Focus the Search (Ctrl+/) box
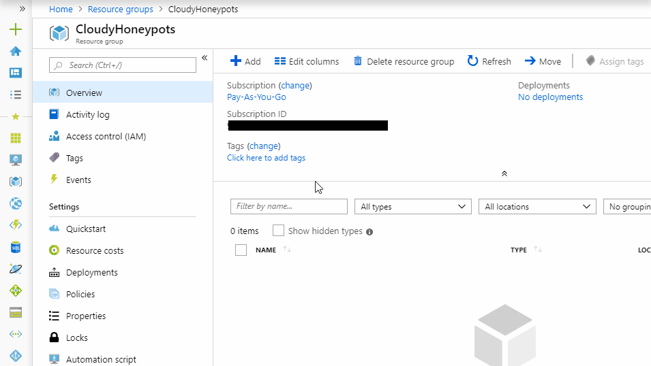The height and width of the screenshot is (366, 651). [123, 65]
